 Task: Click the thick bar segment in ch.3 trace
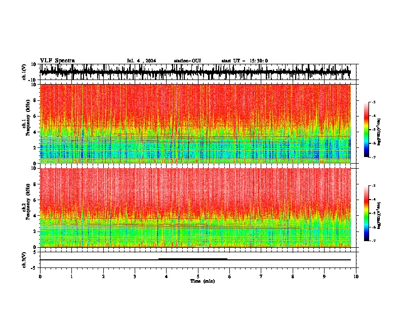point(193,259)
